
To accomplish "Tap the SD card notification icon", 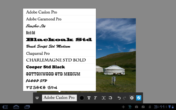I will [150, 107].
